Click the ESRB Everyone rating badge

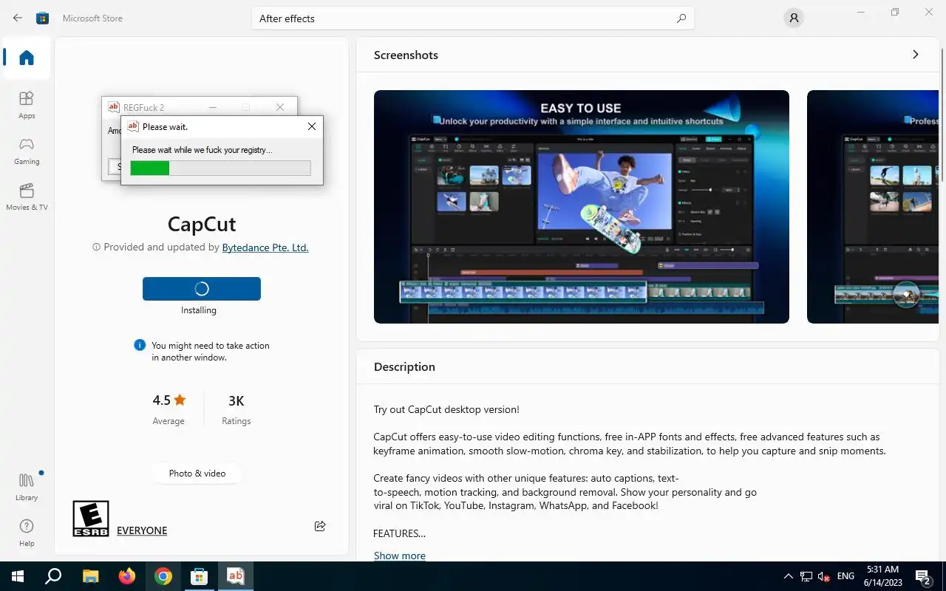pos(91,519)
